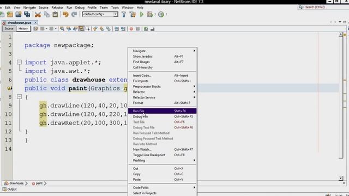Choose Fix Imports from context menu
This screenshot has width=349, height=196.
tap(163, 81)
